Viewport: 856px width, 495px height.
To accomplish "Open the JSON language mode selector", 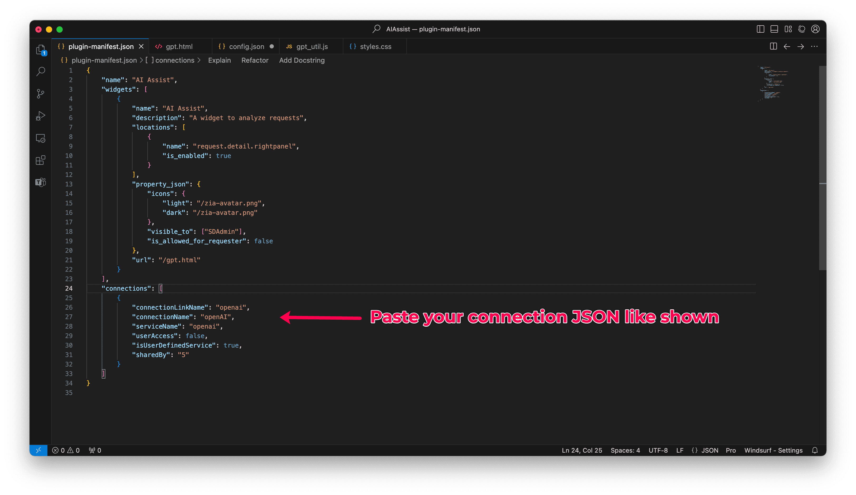I will pos(709,450).
